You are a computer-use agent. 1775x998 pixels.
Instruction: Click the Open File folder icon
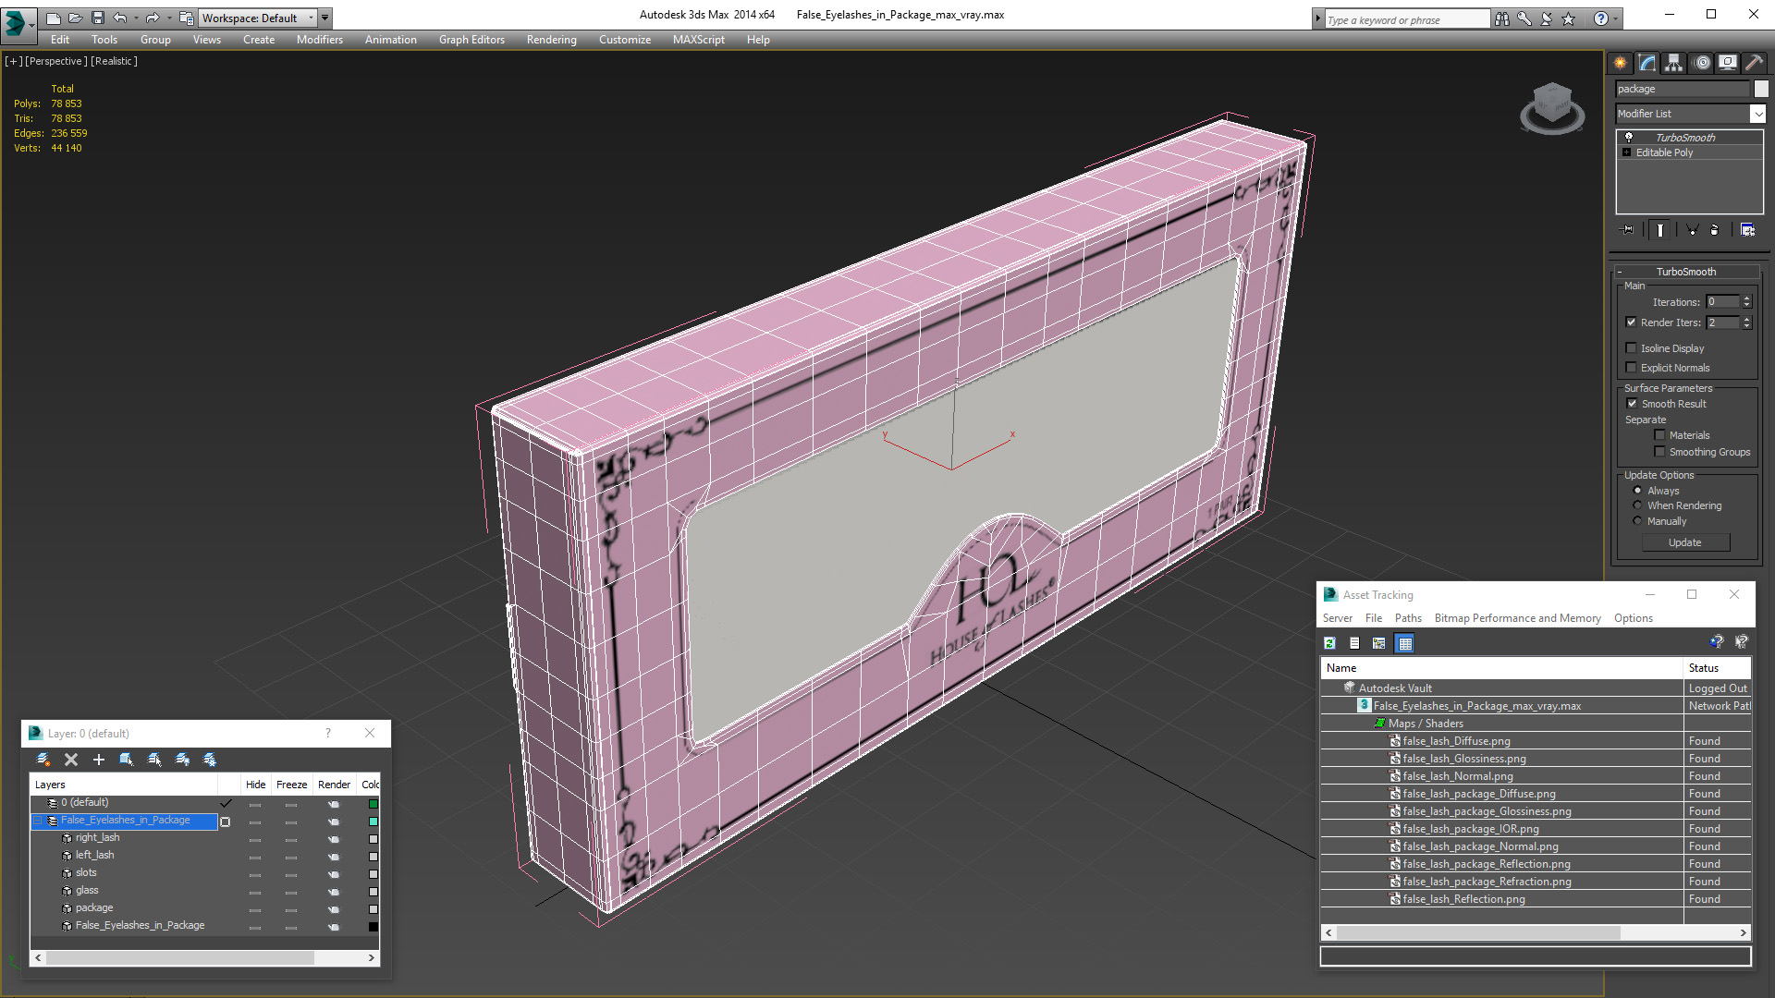75,18
